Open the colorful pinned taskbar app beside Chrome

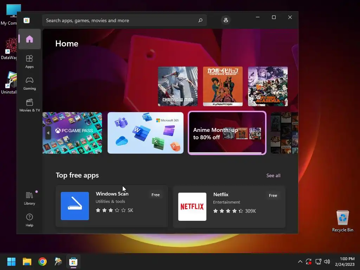coord(58,262)
